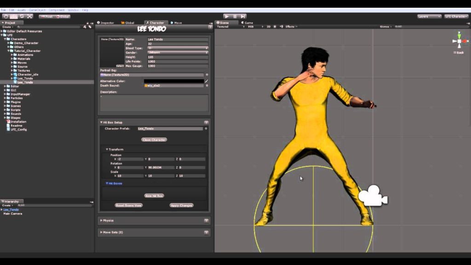471x265 pixels.
Task: Open the Effects dropdown in Scene view
Action: (290, 27)
